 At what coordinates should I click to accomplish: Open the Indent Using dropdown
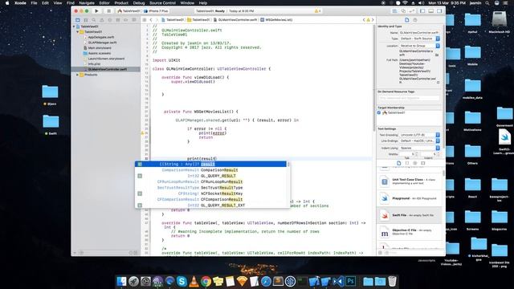coord(419,148)
